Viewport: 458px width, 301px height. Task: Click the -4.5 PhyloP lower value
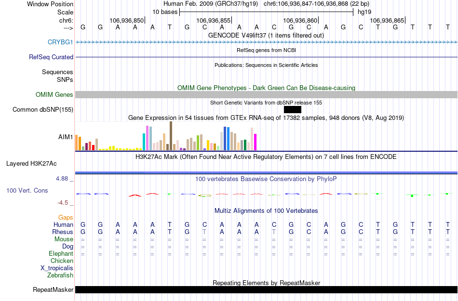(x=63, y=203)
